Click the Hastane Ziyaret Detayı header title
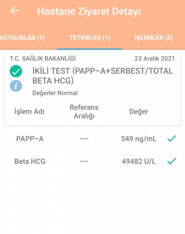This screenshot has width=185, height=234. (x=89, y=12)
